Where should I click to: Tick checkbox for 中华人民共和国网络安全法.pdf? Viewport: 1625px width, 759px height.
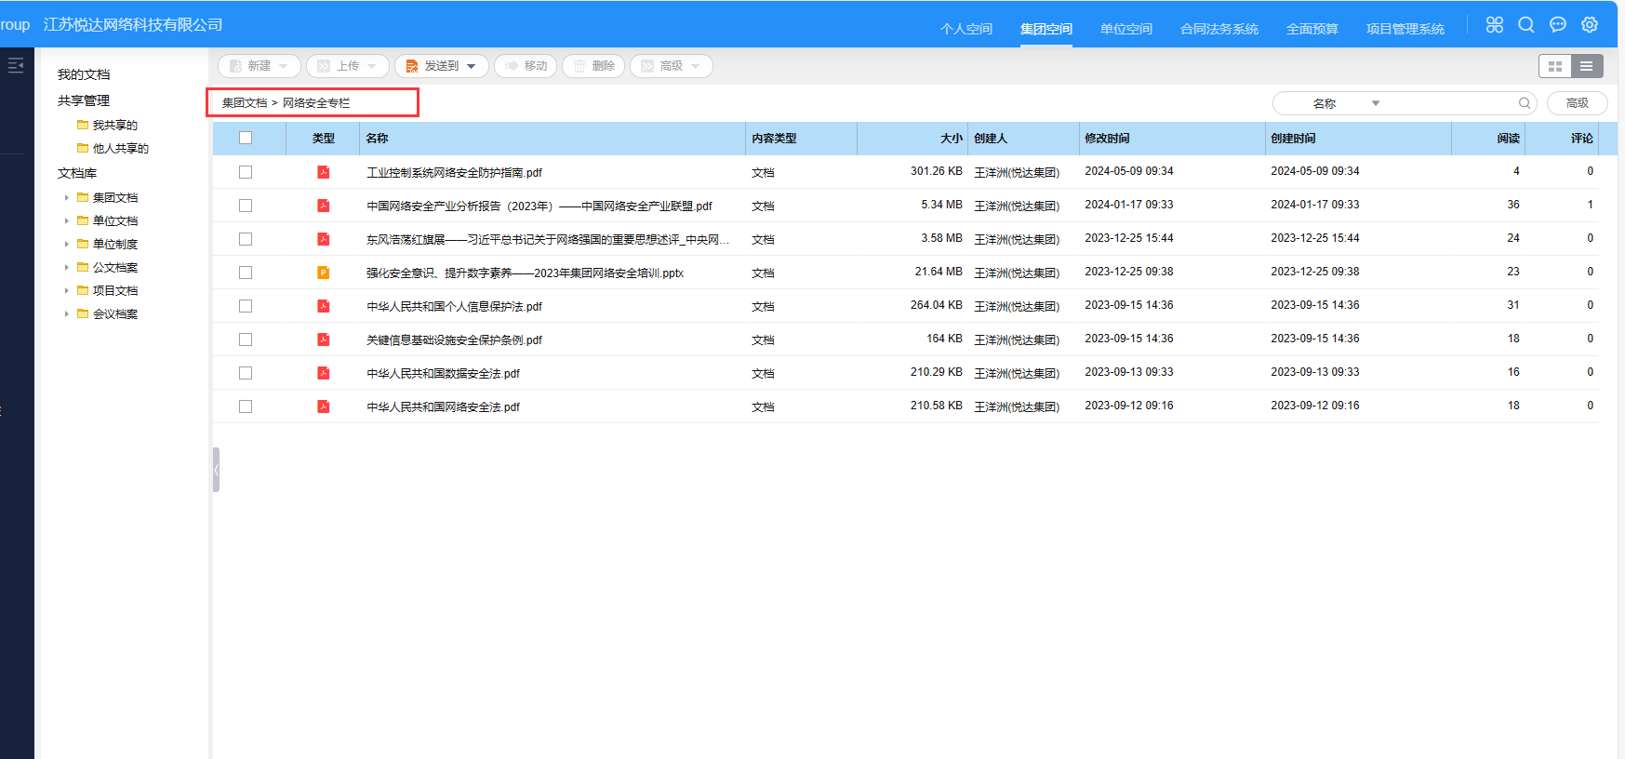pyautogui.click(x=246, y=406)
